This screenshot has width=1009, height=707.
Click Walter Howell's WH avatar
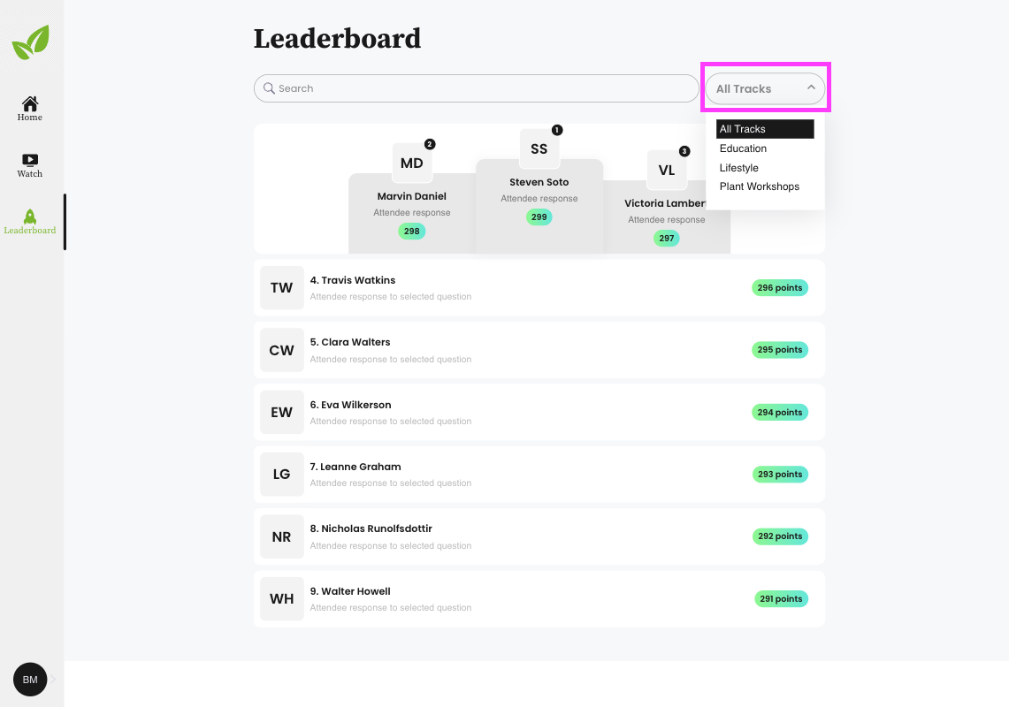pos(282,599)
